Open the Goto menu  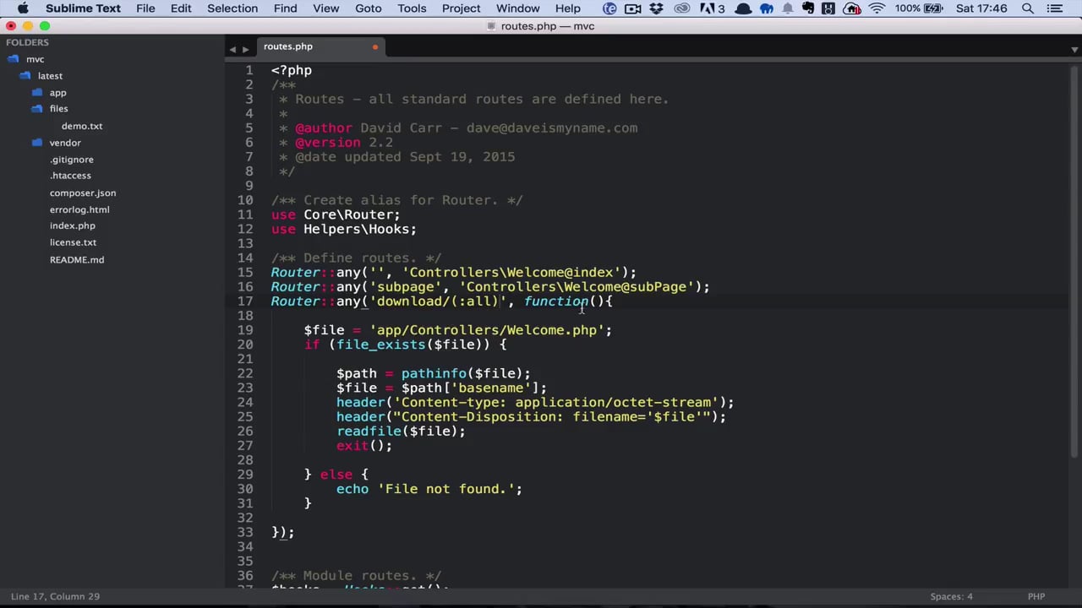369,8
